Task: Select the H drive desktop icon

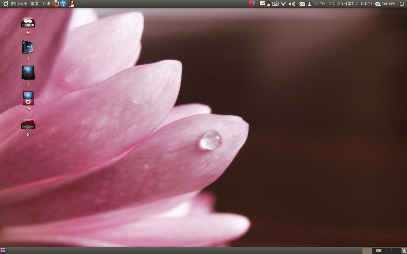Action: click(28, 23)
